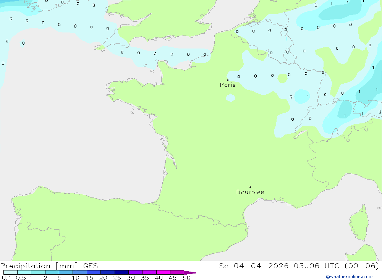Choose the purple swatch between 30 and 35
The width and height of the screenshot is (382, 280).
[136, 272]
